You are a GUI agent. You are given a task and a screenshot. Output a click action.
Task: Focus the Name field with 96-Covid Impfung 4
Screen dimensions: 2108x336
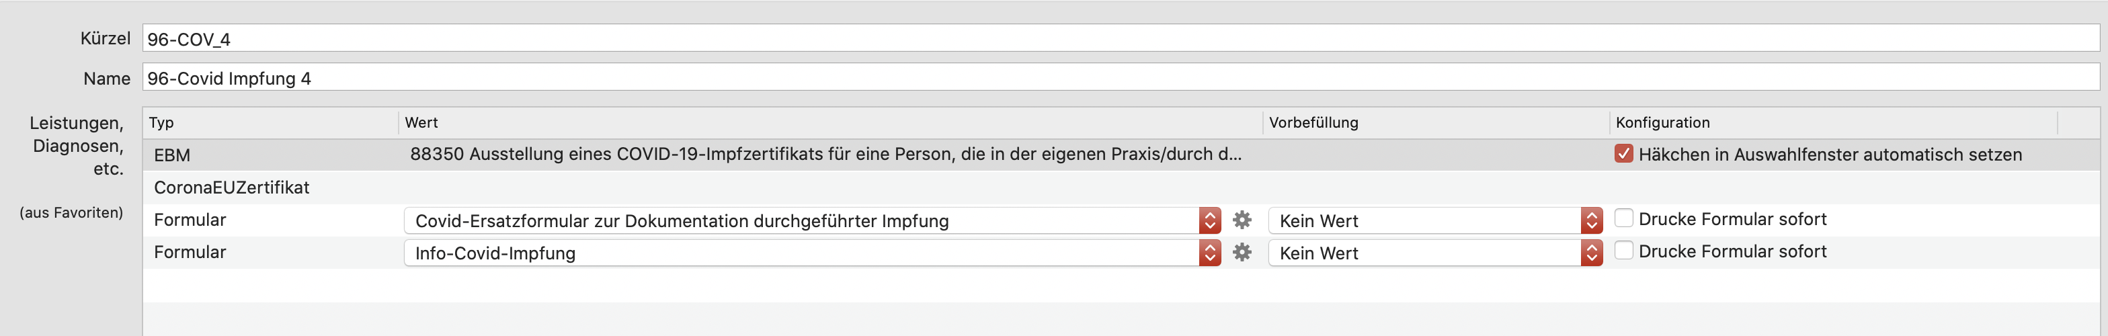point(1121,78)
